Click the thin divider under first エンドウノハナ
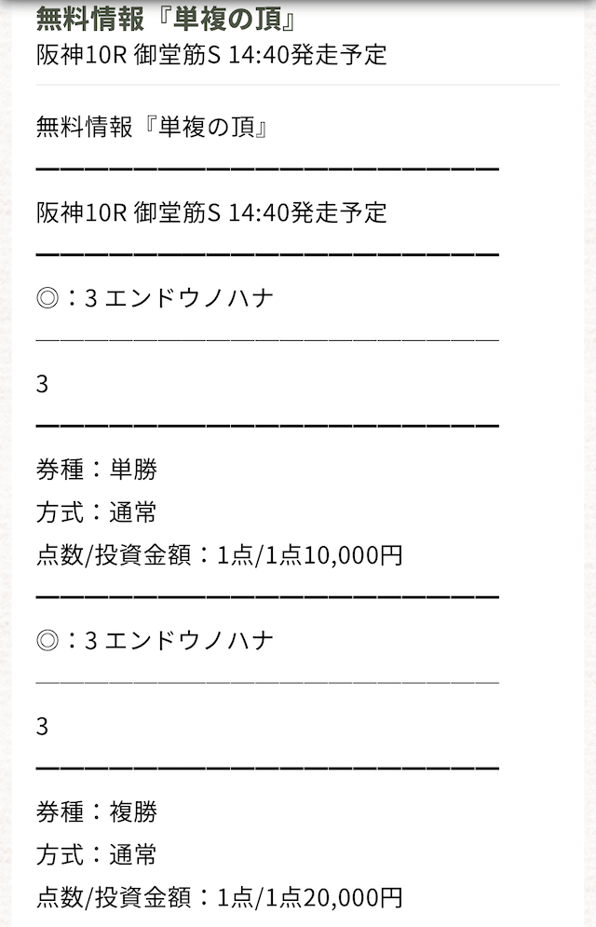 [x=267, y=341]
